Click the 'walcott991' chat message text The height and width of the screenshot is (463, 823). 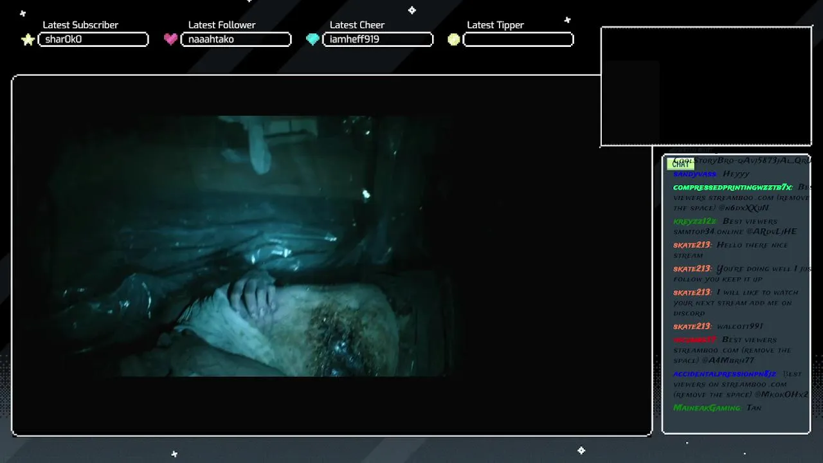click(739, 327)
